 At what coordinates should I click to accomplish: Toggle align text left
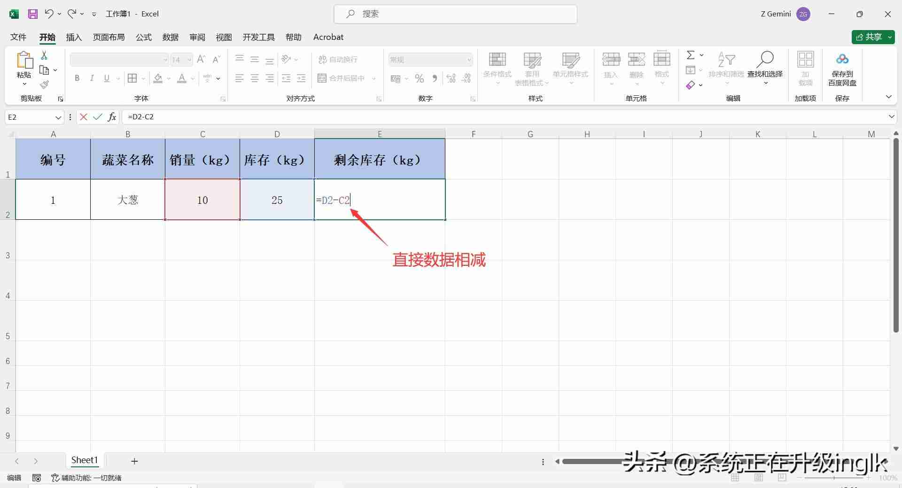[x=240, y=78]
